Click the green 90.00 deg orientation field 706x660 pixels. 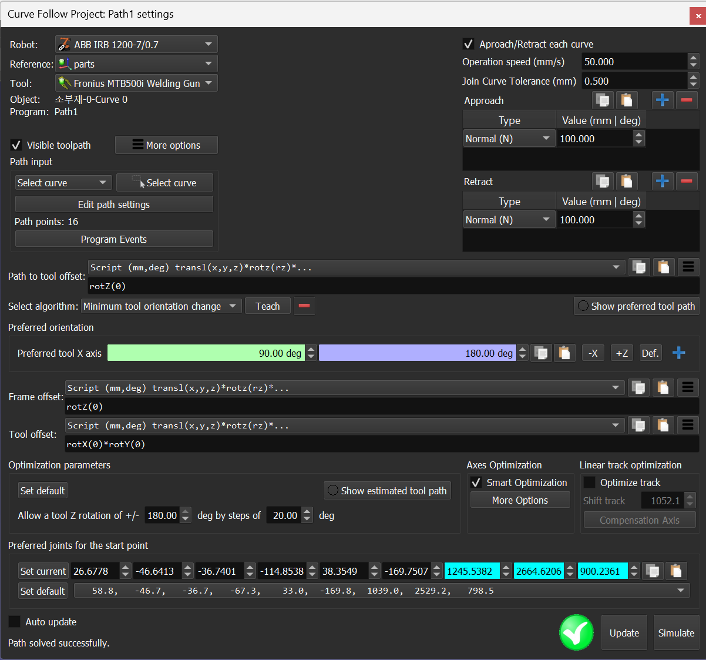206,353
